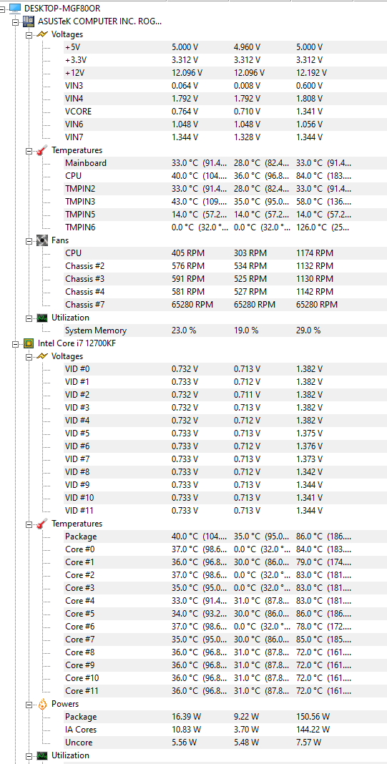Select Package row under CPU Temperatures
This screenshot has width=387, height=764.
pos(225,537)
